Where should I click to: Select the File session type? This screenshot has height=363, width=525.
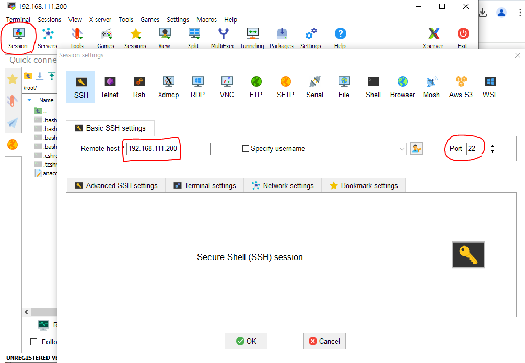(344, 87)
